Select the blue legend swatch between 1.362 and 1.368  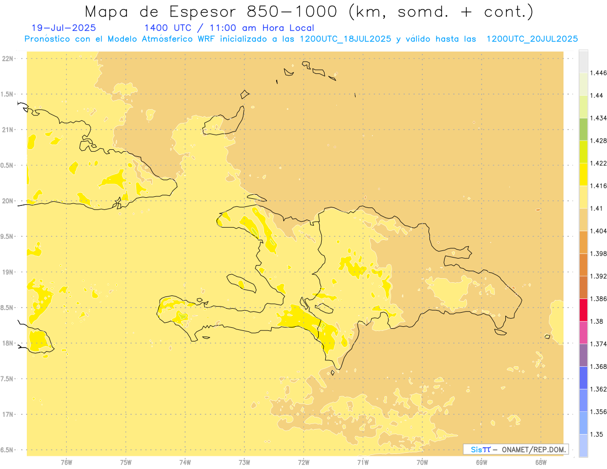point(583,377)
